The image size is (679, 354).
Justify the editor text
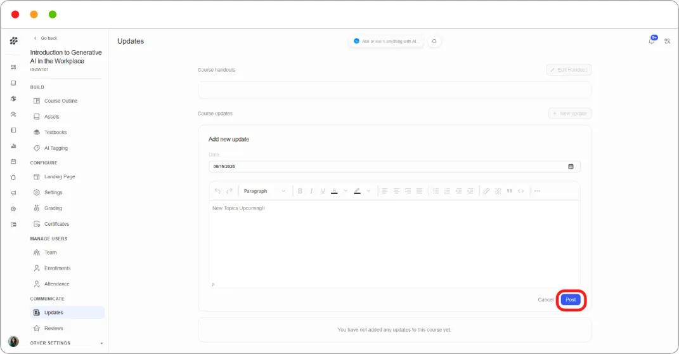pyautogui.click(x=419, y=191)
